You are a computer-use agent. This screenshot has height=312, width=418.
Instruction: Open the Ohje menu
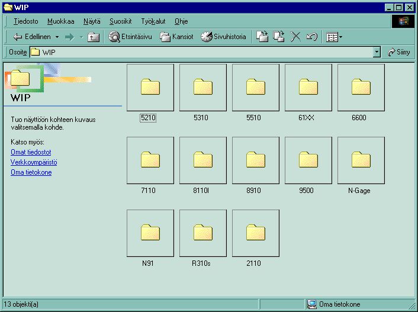(181, 21)
